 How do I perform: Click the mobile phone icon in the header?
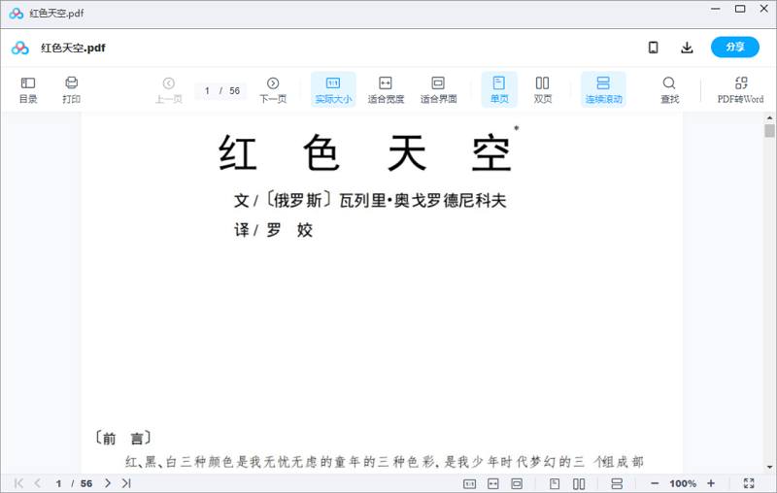pyautogui.click(x=654, y=48)
